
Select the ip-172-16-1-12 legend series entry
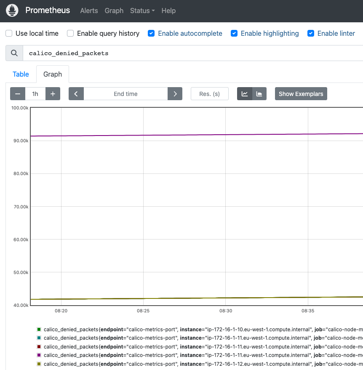point(200,364)
